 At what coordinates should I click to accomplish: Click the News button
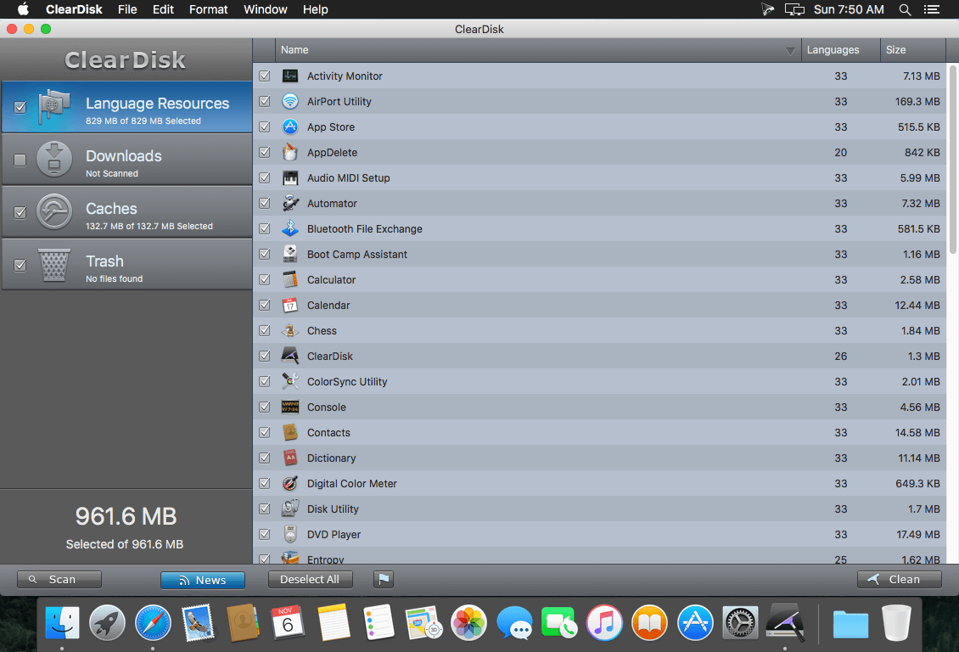click(x=203, y=580)
